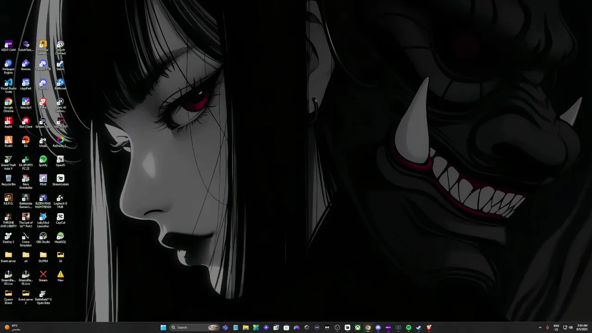
Task: Show hidden system tray icons
Action: (x=540, y=327)
